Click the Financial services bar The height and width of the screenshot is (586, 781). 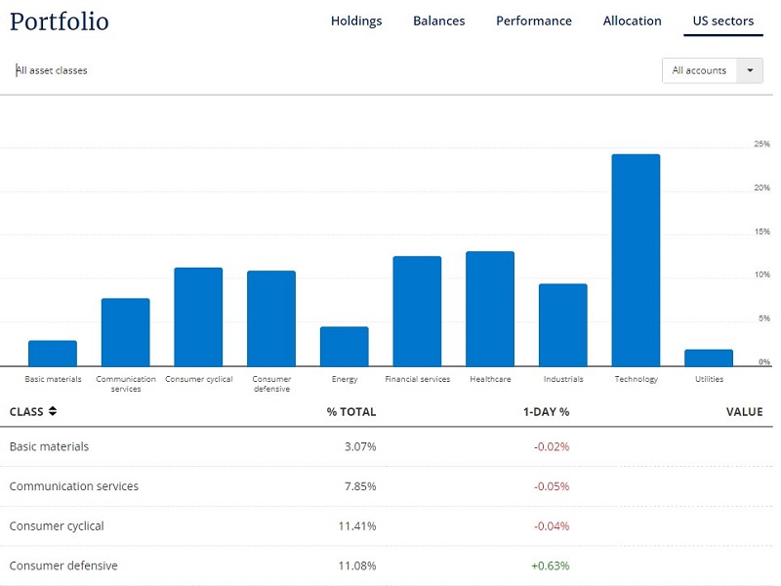coord(417,311)
